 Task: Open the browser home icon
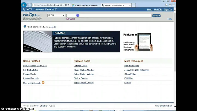[x=166, y=5]
